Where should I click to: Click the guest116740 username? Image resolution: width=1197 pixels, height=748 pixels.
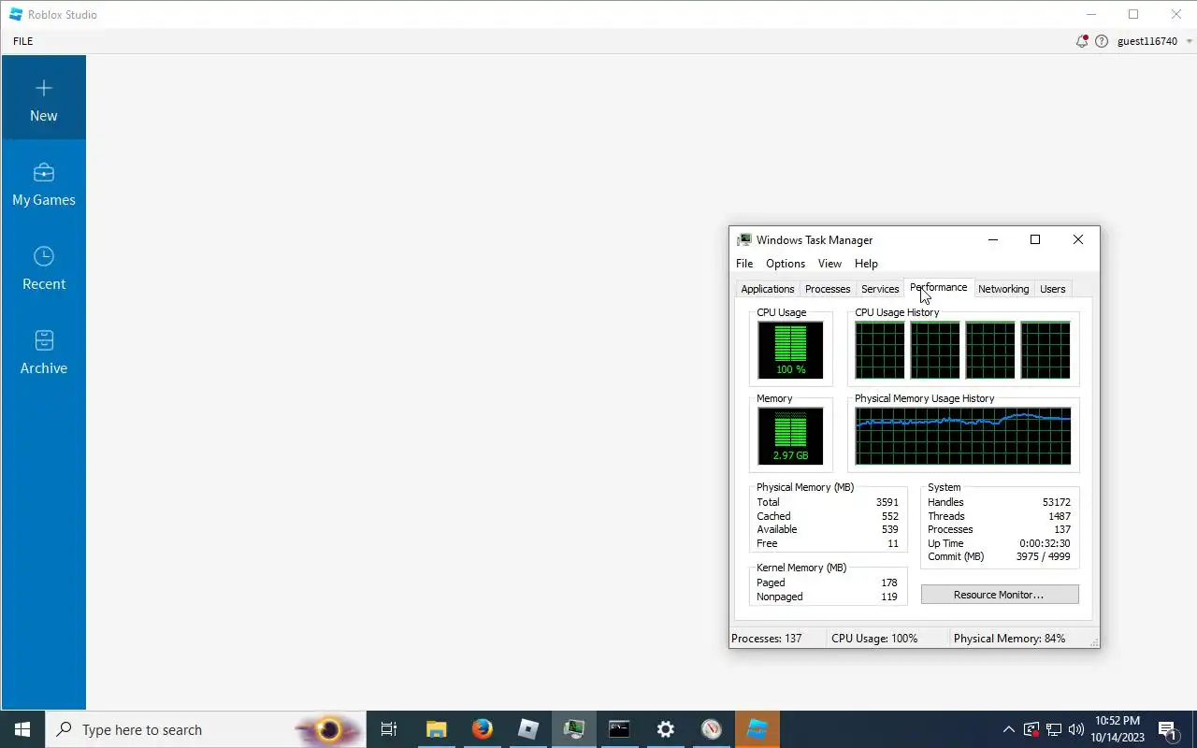[1147, 41]
